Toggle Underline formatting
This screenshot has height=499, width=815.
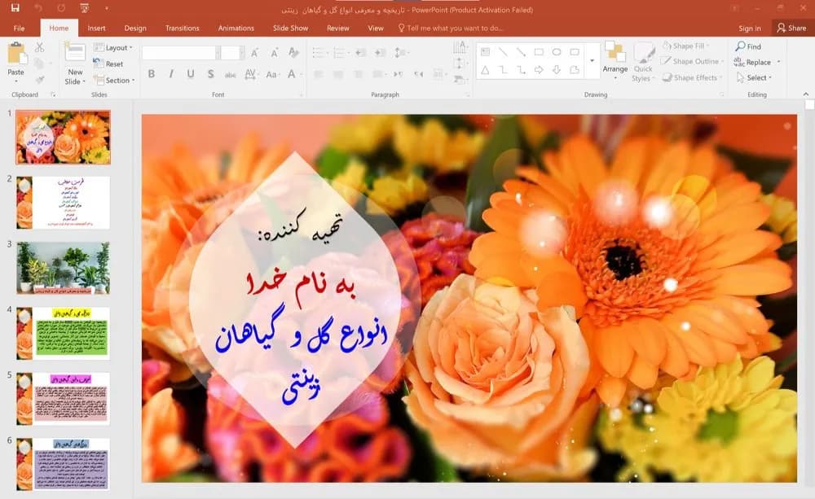click(x=191, y=74)
